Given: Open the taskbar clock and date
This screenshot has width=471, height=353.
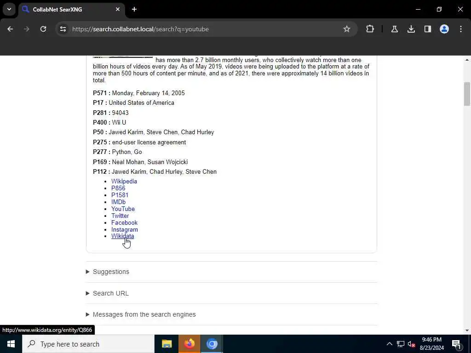Looking at the screenshot, I should pyautogui.click(x=431, y=344).
